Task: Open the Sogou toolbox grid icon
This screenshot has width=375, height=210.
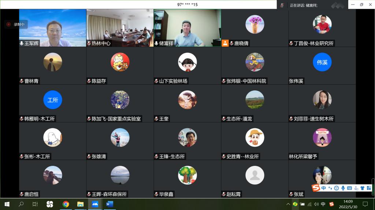Action: coord(369,188)
